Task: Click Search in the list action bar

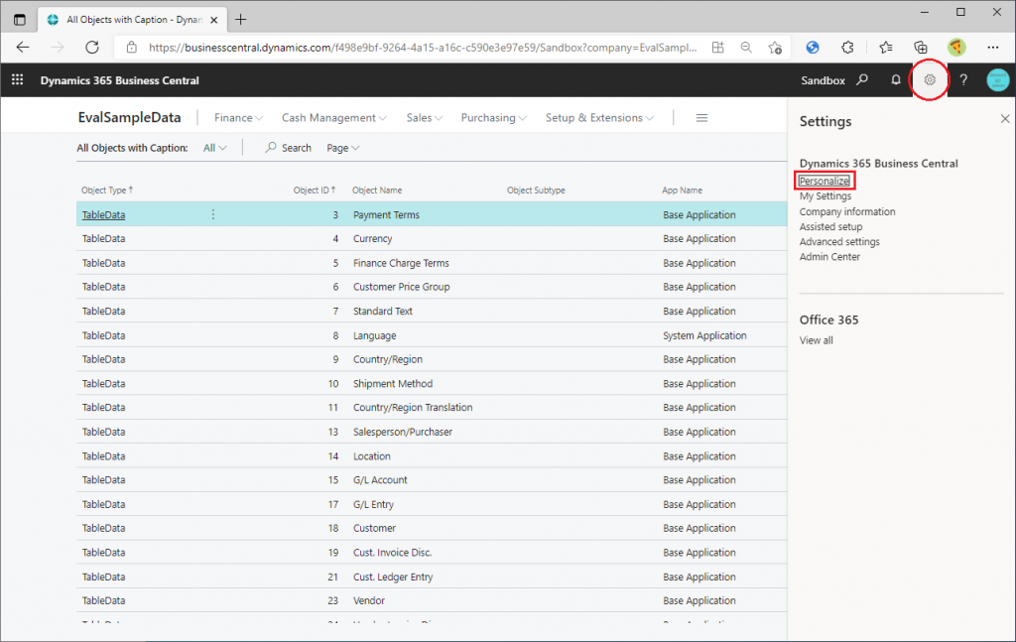Action: click(x=289, y=148)
